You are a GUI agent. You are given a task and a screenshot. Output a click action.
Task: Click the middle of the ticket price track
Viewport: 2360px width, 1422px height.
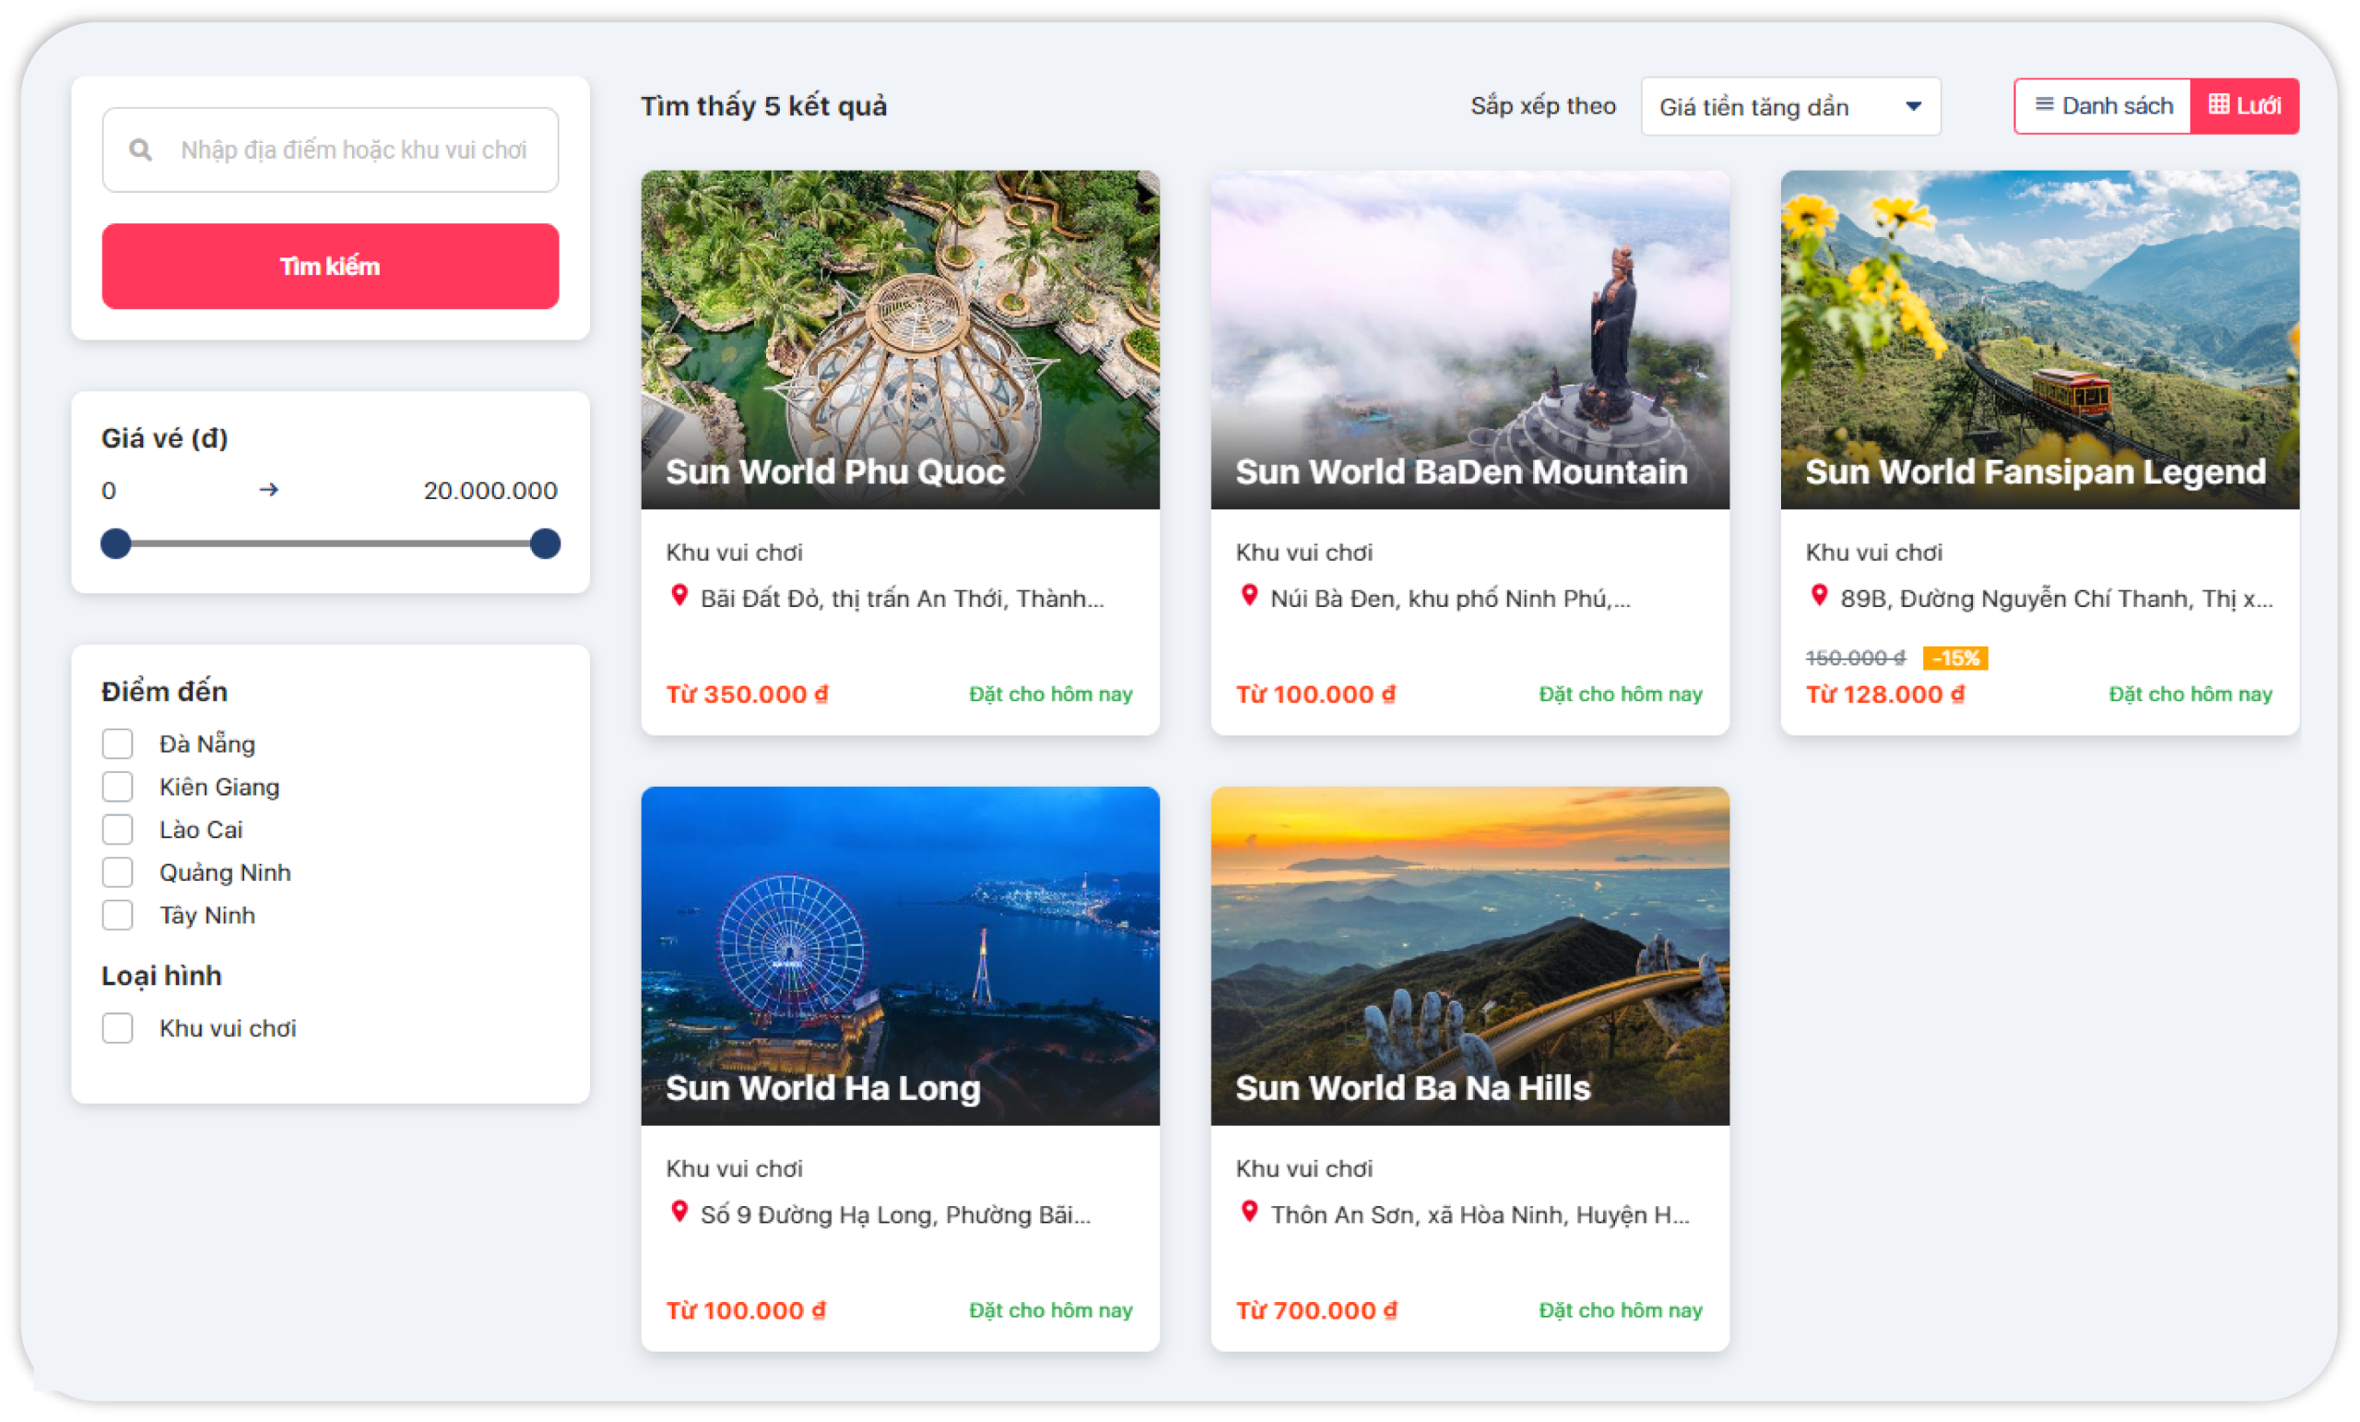[330, 543]
